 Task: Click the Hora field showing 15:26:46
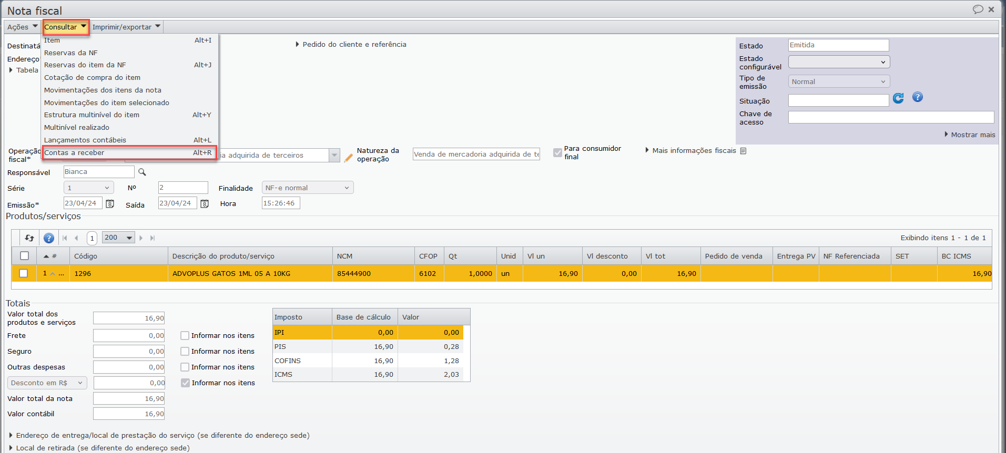pyautogui.click(x=281, y=203)
